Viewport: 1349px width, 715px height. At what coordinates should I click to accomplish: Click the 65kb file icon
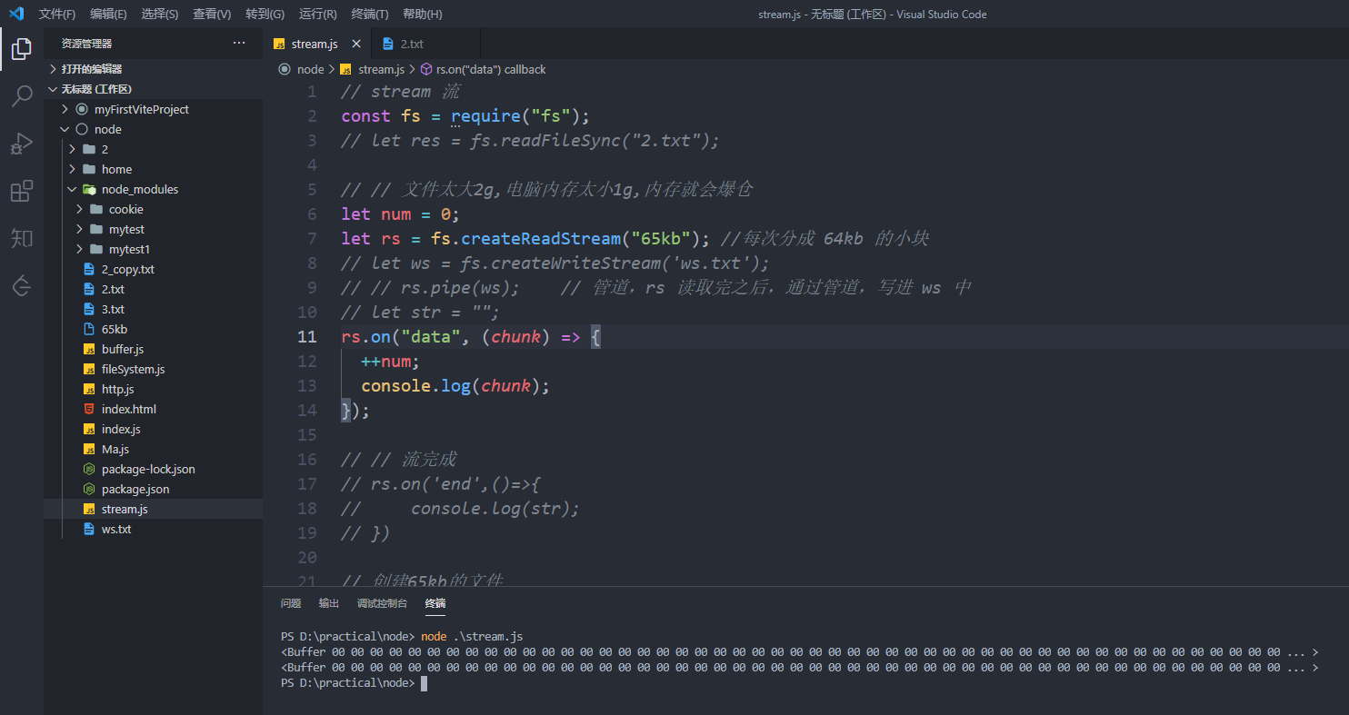coord(89,329)
